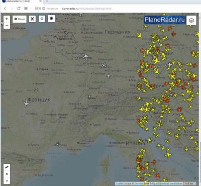Close the planeradar.ru browser tab
Viewport: 201px width, 186px height.
(x=41, y=1)
